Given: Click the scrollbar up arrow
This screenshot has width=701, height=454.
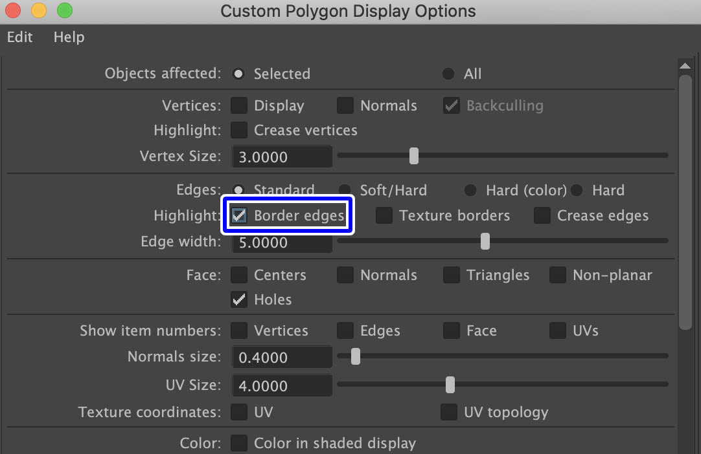Looking at the screenshot, I should [685, 65].
